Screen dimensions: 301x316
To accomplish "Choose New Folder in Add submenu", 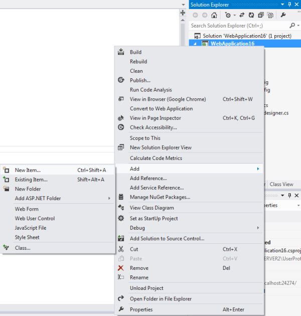I will (58, 189).
